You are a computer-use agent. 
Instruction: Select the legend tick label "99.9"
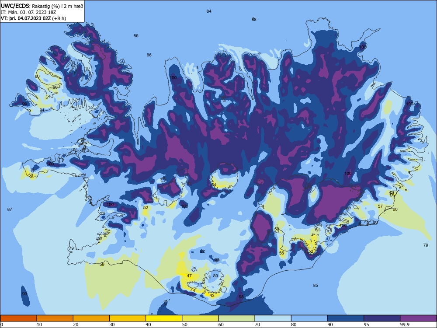[x=405, y=325]
